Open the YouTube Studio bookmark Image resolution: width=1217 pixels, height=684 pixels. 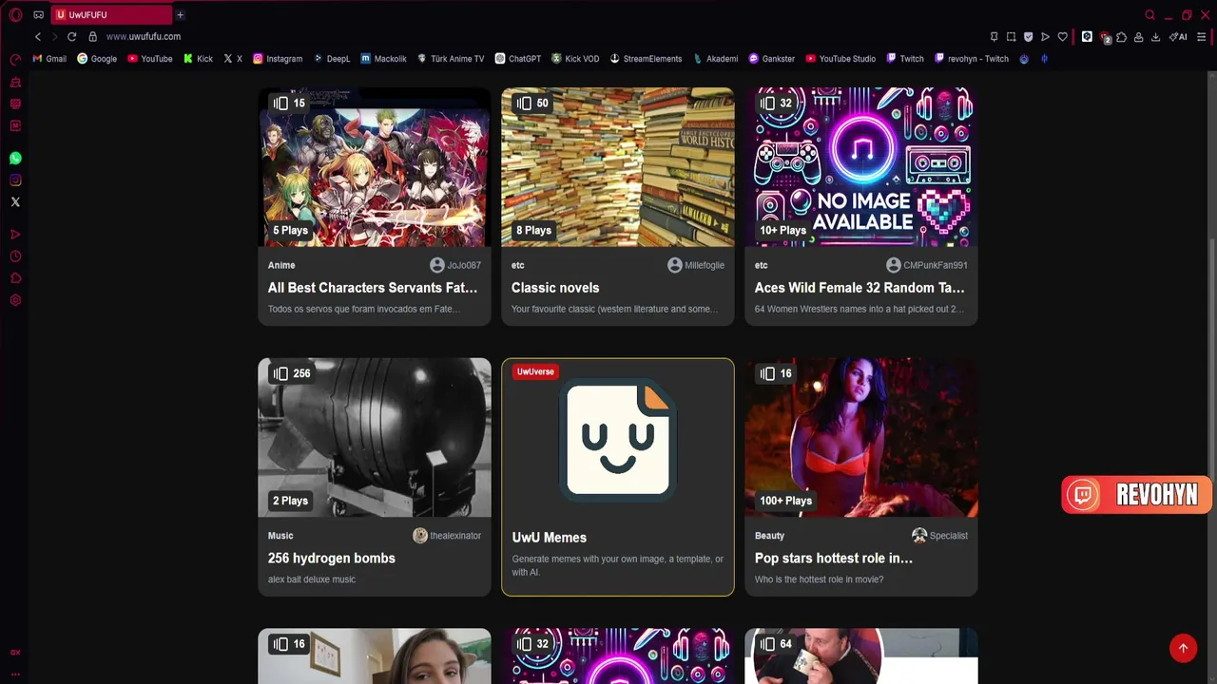(x=840, y=59)
